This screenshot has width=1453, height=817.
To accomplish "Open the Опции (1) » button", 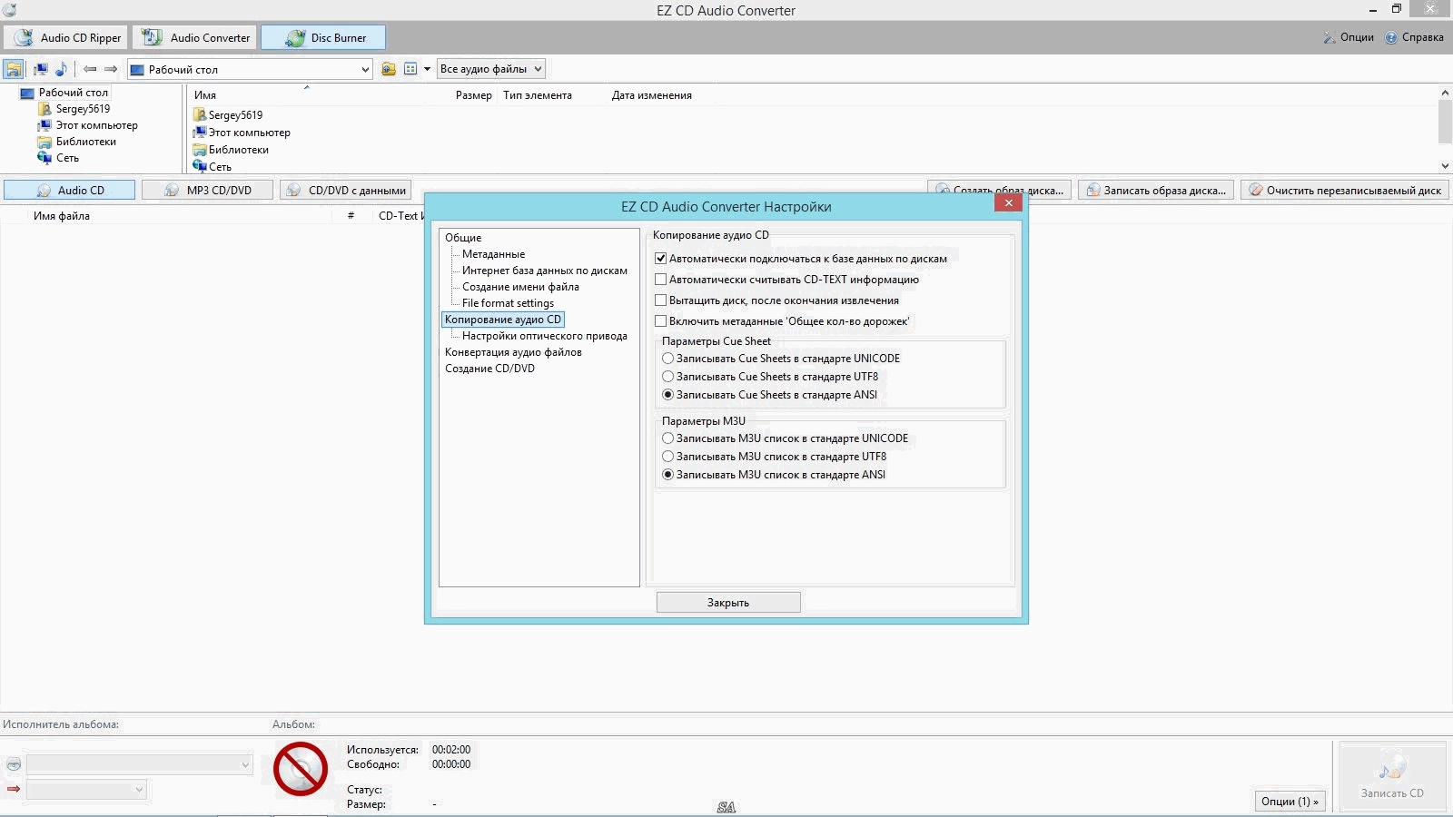I will [1290, 801].
